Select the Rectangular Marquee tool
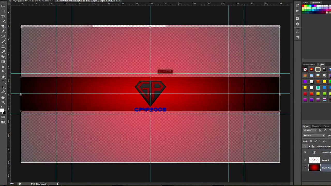Image resolution: width=331 pixels, height=186 pixels. (x=3, y=11)
